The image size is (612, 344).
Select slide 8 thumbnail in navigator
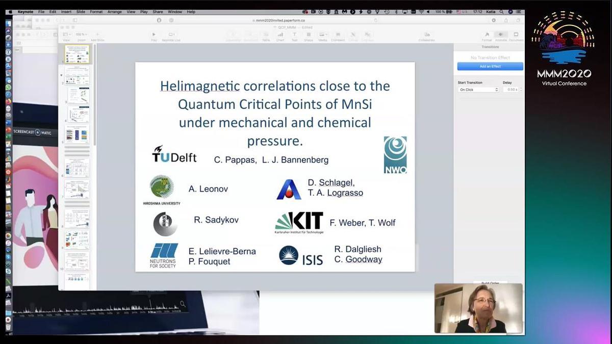(77, 218)
